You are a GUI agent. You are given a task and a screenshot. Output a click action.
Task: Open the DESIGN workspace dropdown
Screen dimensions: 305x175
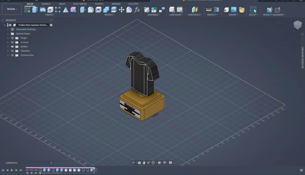pyautogui.click(x=12, y=9)
